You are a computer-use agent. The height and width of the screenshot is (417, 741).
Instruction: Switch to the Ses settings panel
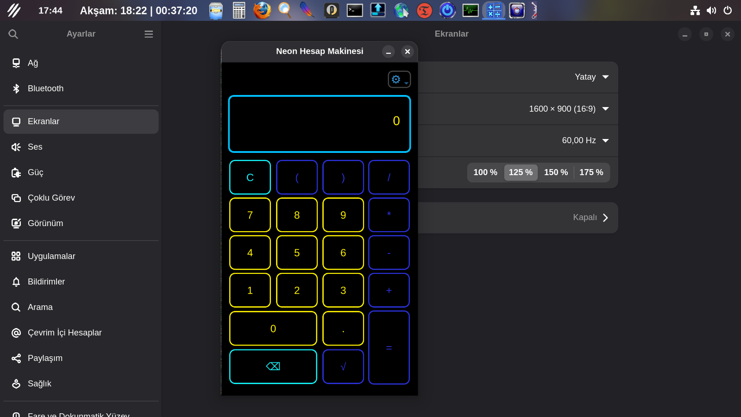(35, 147)
